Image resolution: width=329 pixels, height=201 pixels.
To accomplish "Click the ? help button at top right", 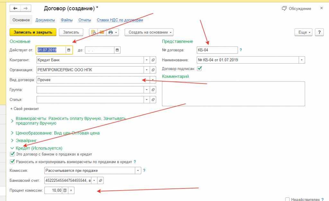I will pyautogui.click(x=319, y=32).
